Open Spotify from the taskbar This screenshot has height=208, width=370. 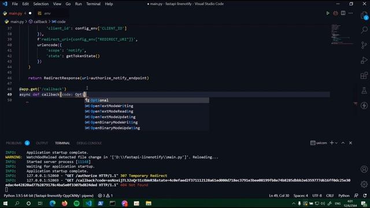click(76, 203)
